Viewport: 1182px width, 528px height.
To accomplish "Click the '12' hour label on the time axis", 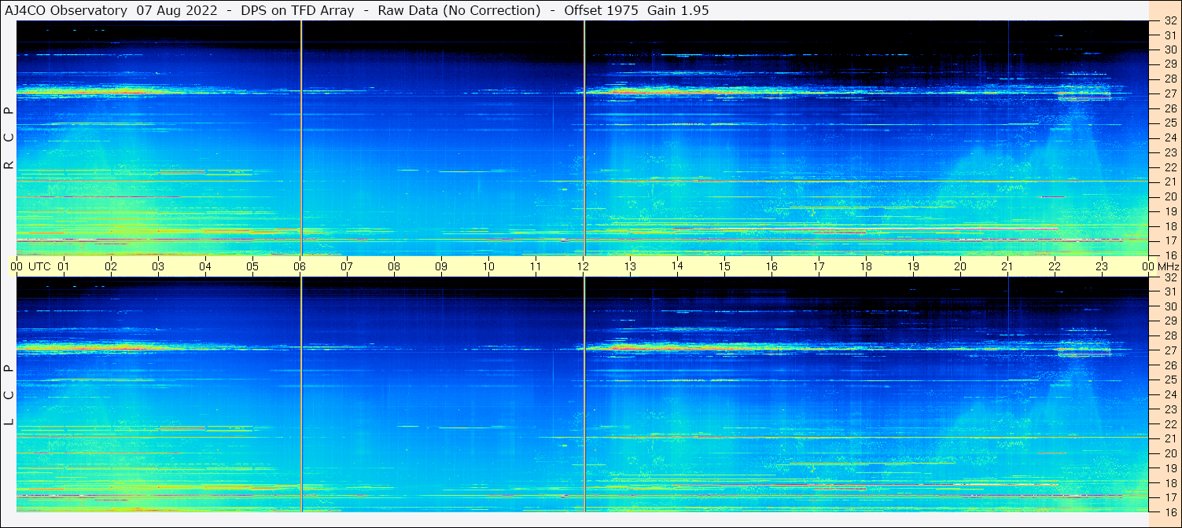I will pyautogui.click(x=583, y=266).
